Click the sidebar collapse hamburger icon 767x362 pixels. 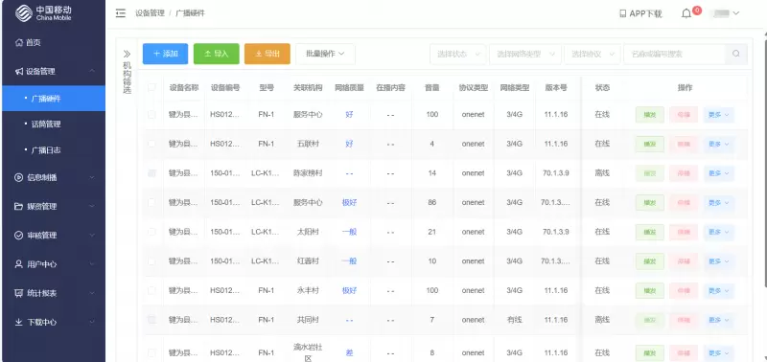point(121,13)
